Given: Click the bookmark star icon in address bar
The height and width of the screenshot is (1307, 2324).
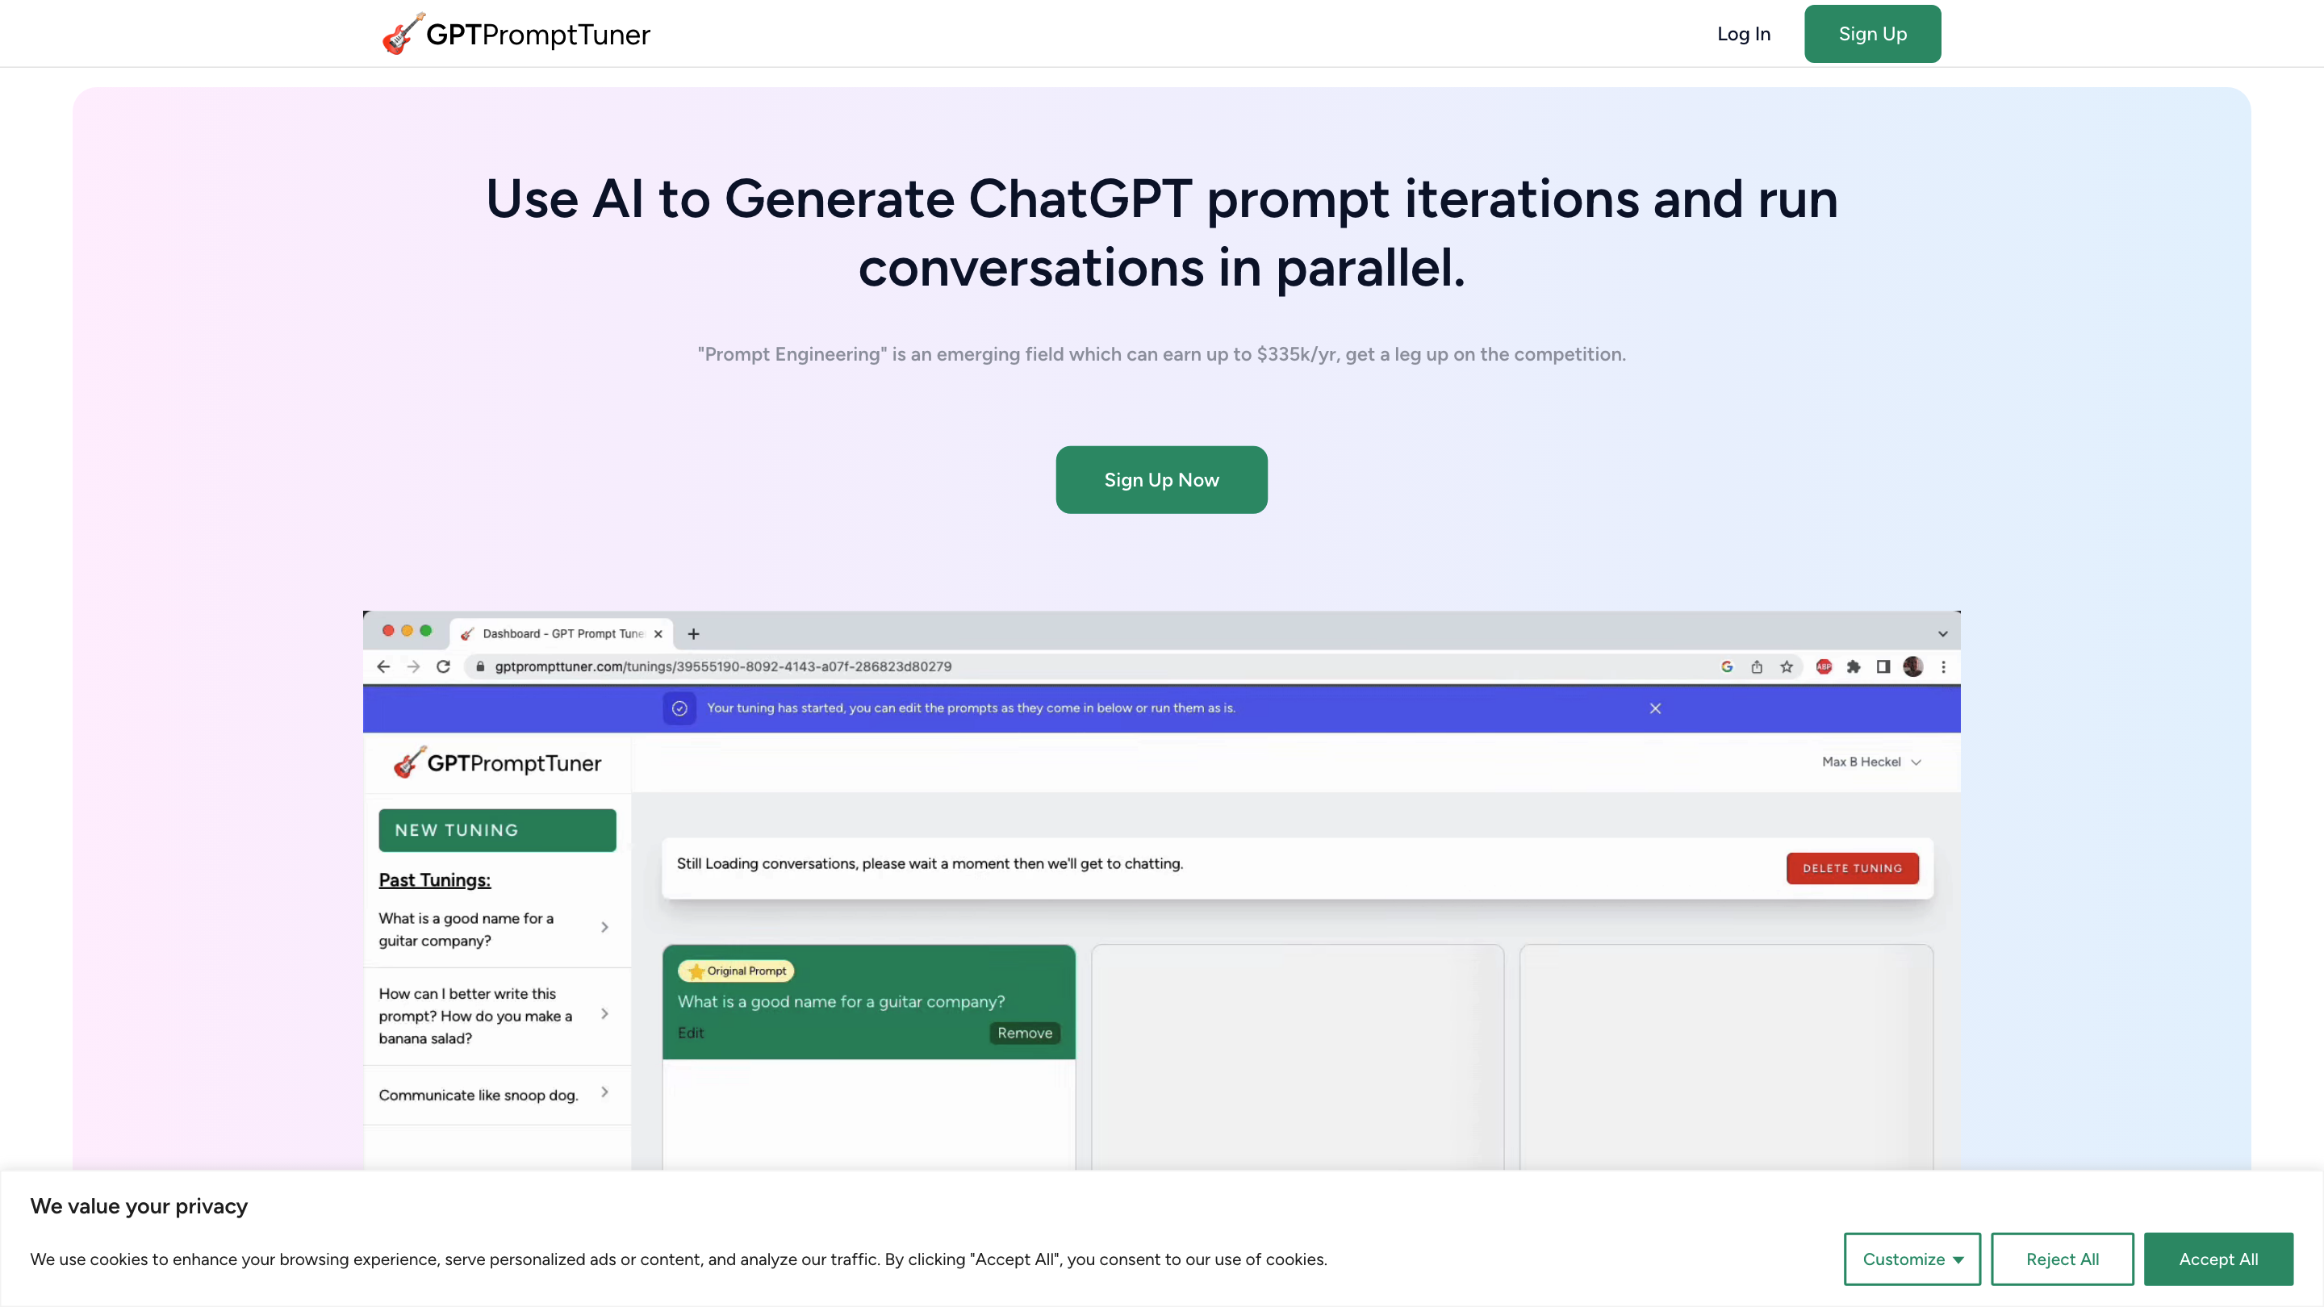Looking at the screenshot, I should coord(1787,666).
